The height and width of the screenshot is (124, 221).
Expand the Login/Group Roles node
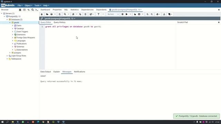click(7, 56)
